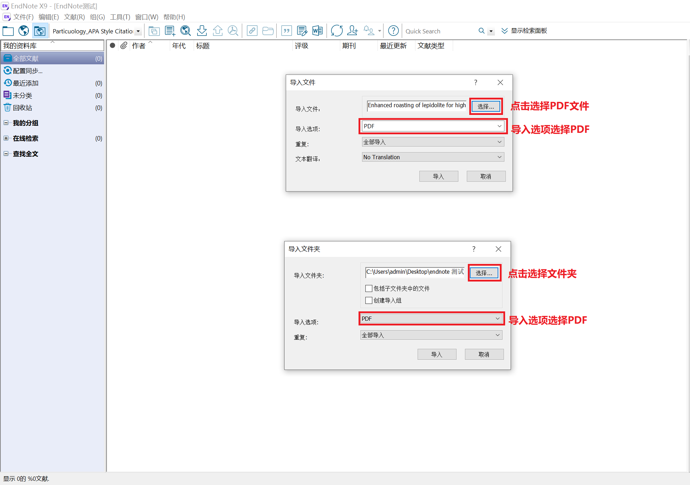The image size is (690, 485).
Task: Open the 窗口(W) menu
Action: click(x=147, y=17)
